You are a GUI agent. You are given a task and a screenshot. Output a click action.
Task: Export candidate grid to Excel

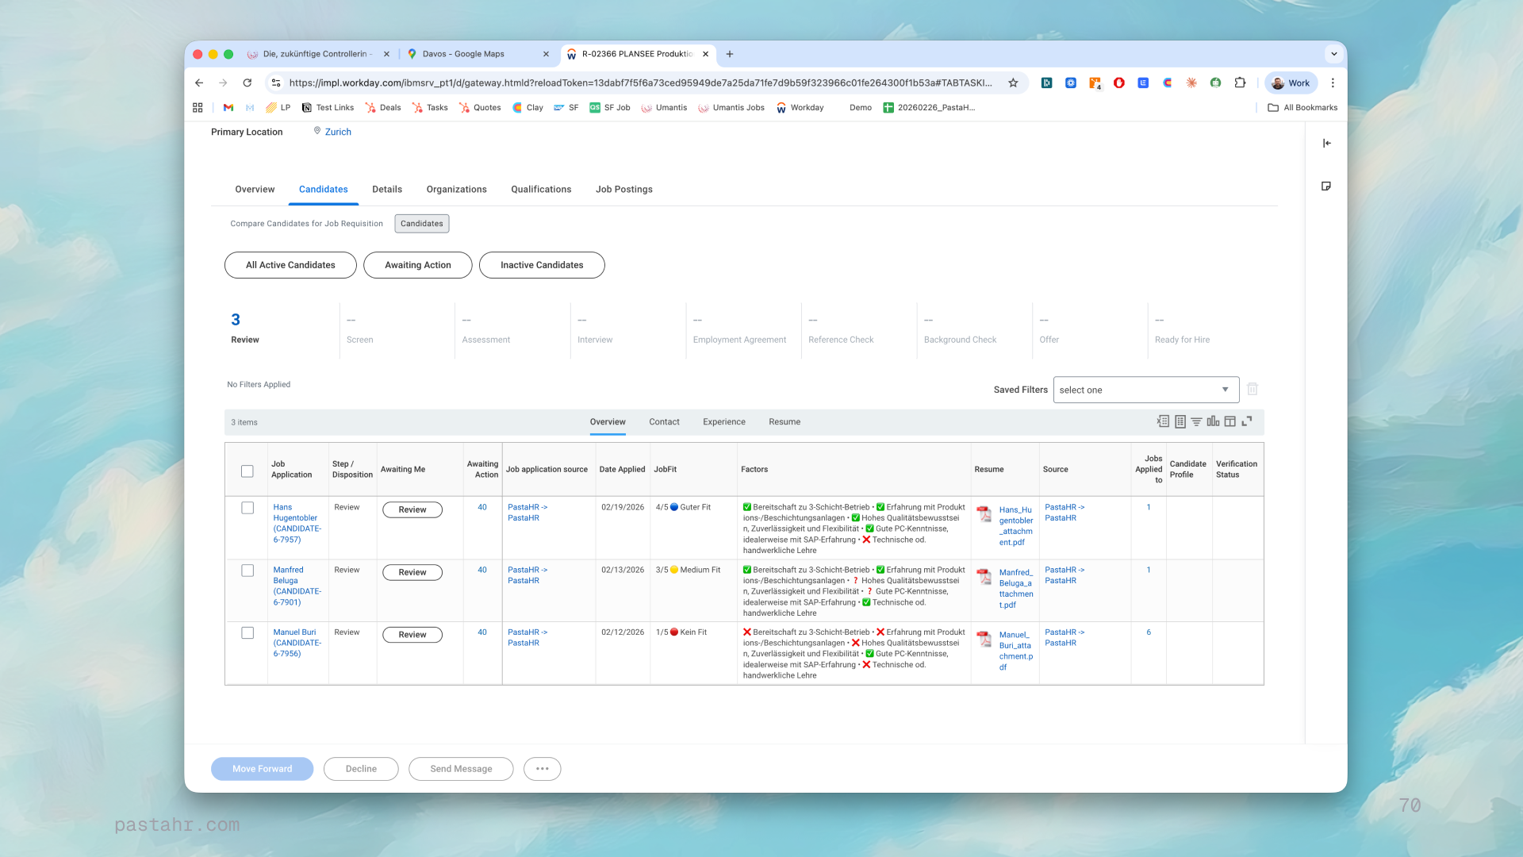coord(1163,421)
